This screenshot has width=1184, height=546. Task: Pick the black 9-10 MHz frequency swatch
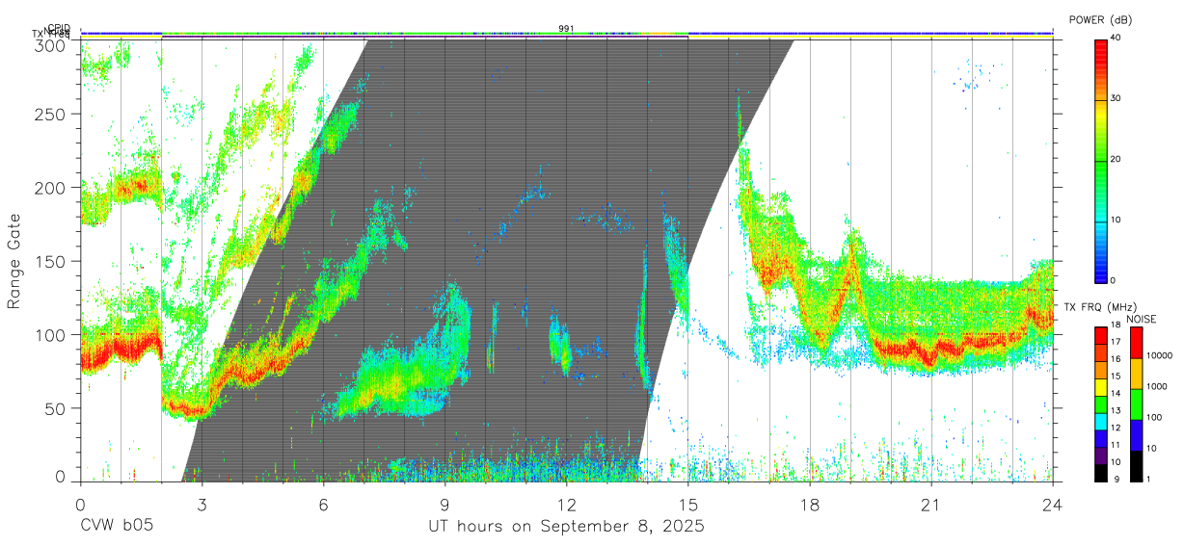click(1100, 472)
